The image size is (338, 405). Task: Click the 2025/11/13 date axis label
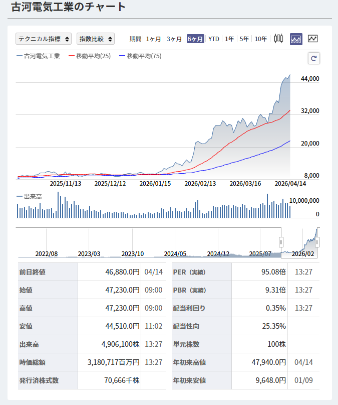click(66, 184)
